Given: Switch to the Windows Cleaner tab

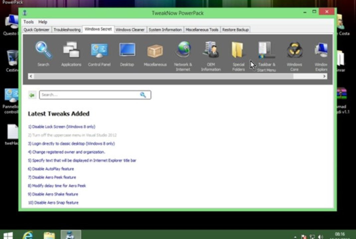Looking at the screenshot, I should 130,30.
